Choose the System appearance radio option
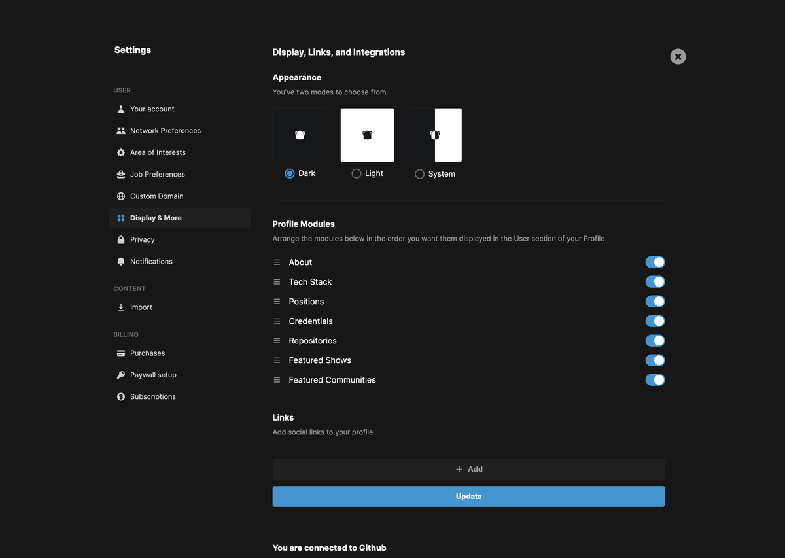 pyautogui.click(x=420, y=174)
